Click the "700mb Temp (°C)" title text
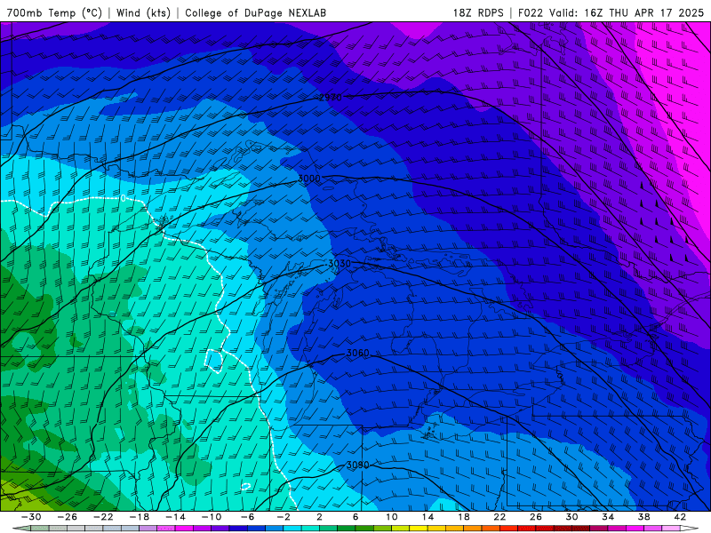Image resolution: width=711 pixels, height=533 pixels. tap(54, 12)
